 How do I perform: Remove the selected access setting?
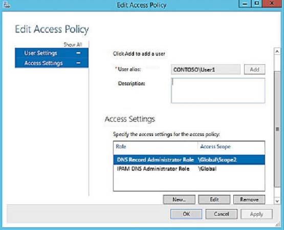(249, 199)
